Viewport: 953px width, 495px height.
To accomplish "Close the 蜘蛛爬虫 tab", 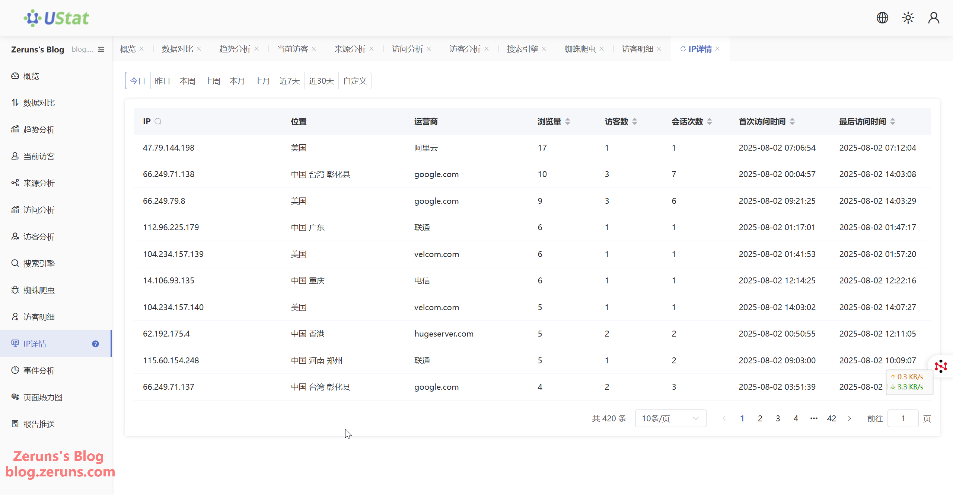I will point(602,49).
